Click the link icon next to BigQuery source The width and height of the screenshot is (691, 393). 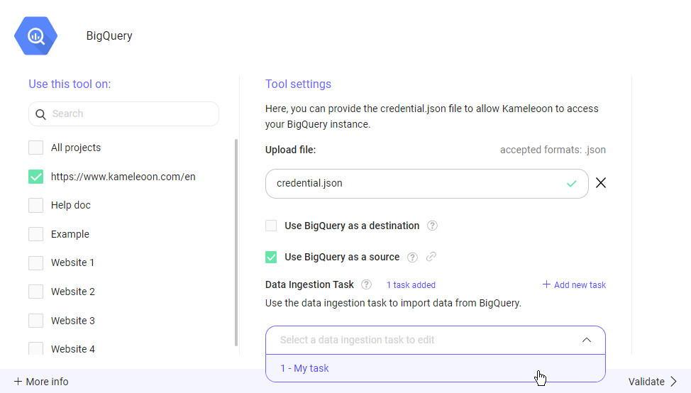(431, 257)
